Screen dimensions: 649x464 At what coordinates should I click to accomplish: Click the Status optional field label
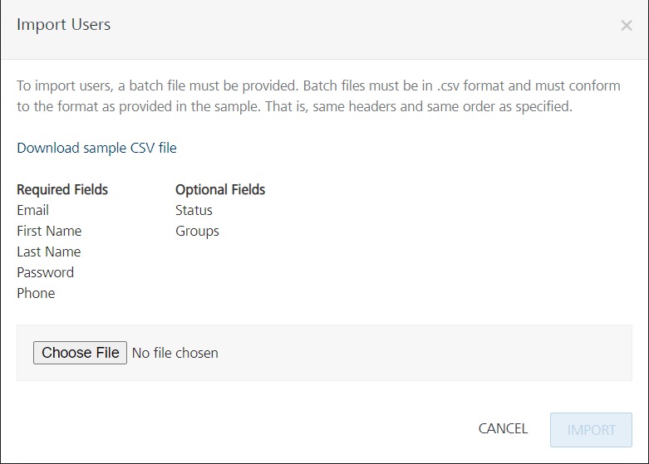(x=194, y=211)
